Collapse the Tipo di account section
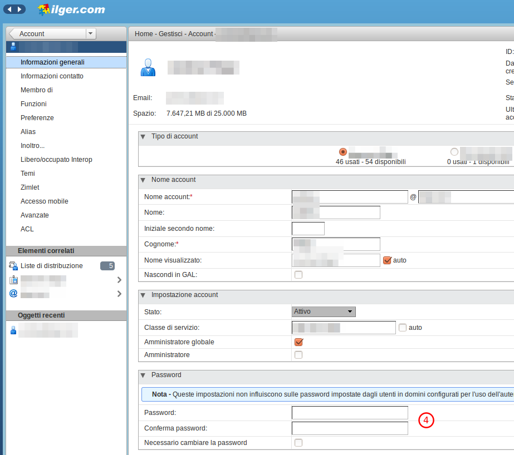Viewport: 514px width, 455px height. tap(143, 136)
